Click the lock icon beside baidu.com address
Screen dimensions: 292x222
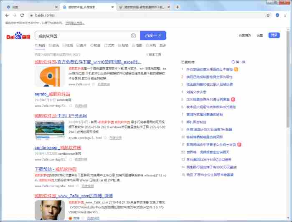click(31, 15)
